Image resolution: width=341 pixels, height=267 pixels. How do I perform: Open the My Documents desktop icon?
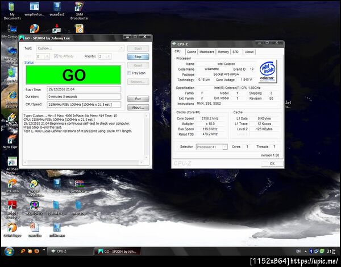click(x=11, y=10)
